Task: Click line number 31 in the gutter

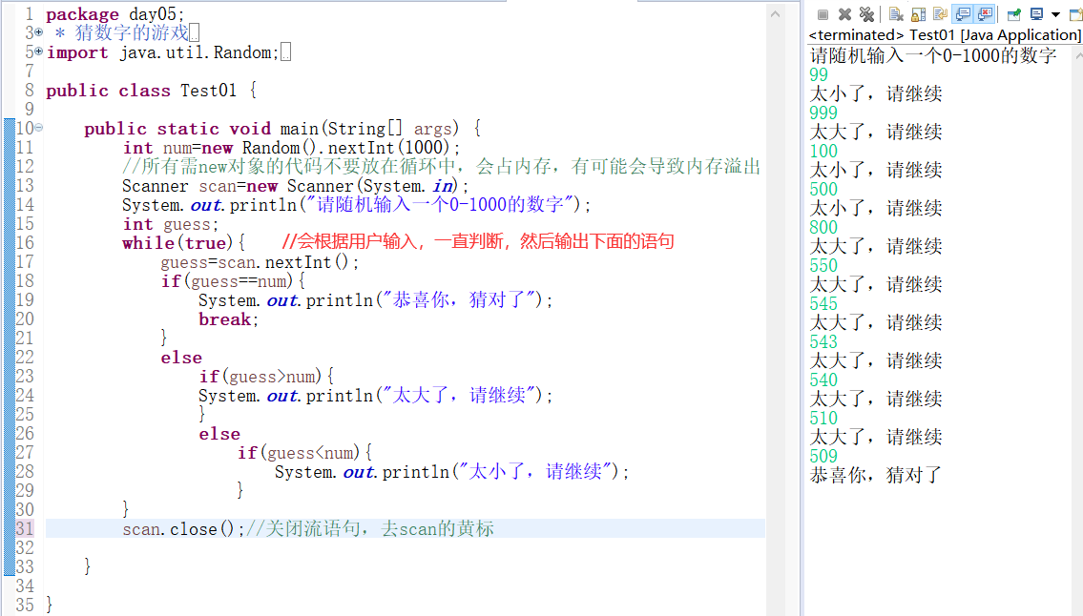Action: tap(24, 529)
